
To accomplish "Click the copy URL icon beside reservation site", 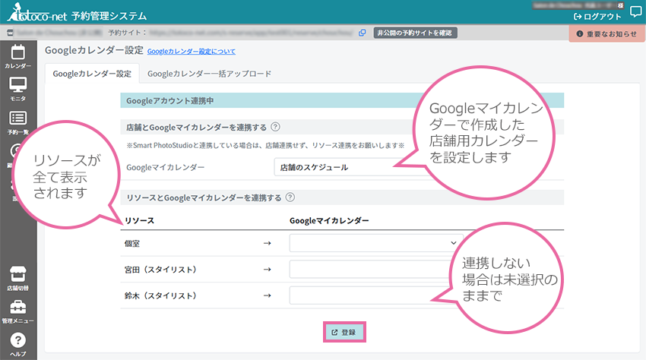I will click(363, 33).
